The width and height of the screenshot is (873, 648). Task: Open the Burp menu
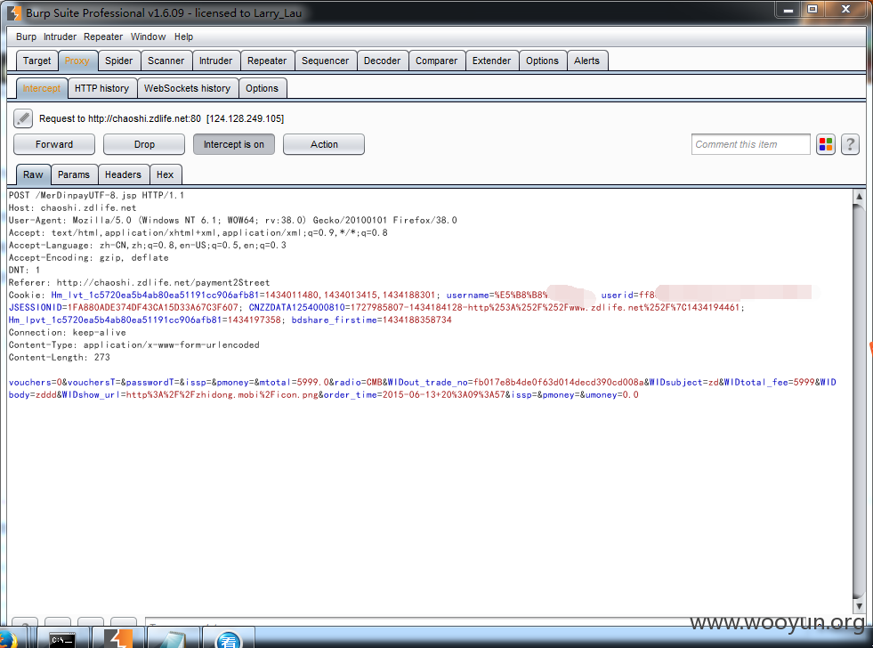[26, 36]
